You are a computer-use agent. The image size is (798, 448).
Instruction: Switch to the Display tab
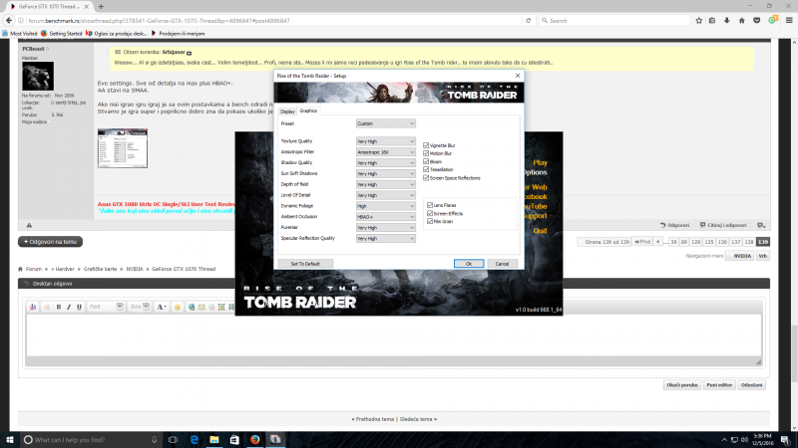pyautogui.click(x=287, y=112)
